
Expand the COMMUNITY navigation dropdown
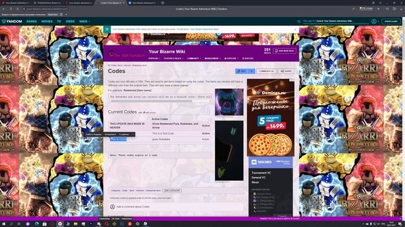point(194,59)
